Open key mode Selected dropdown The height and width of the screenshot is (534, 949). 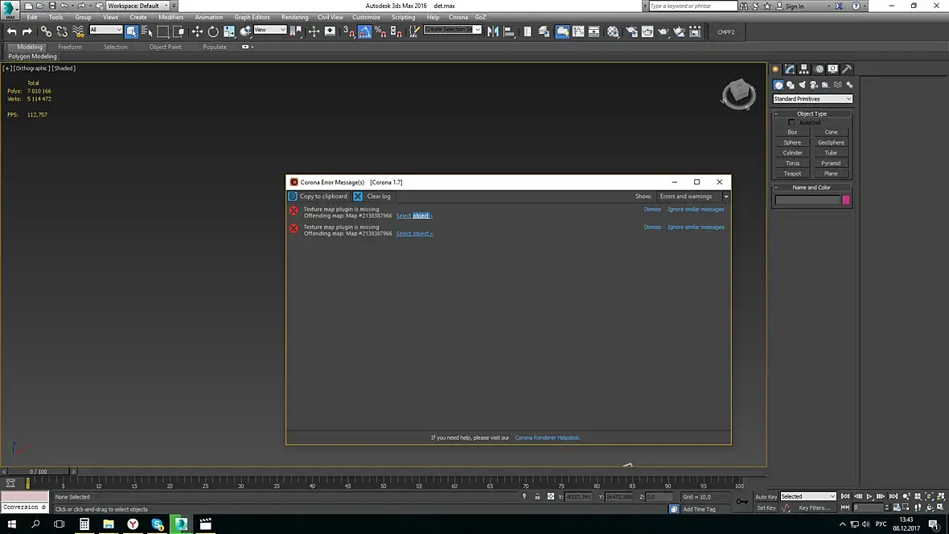(x=808, y=496)
